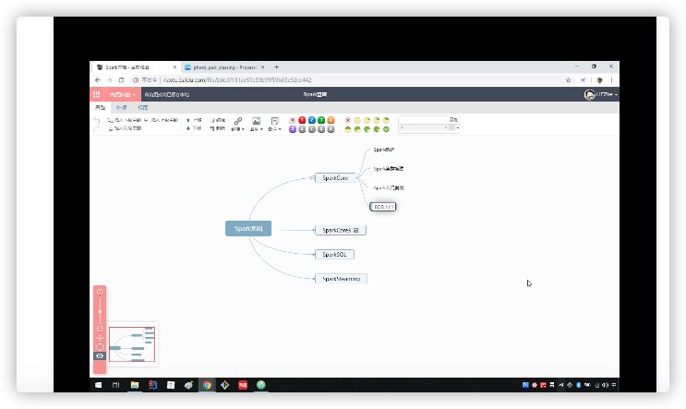Apply the orange priority 4 marker
Image resolution: width=686 pixels, height=409 pixels.
pyautogui.click(x=331, y=120)
